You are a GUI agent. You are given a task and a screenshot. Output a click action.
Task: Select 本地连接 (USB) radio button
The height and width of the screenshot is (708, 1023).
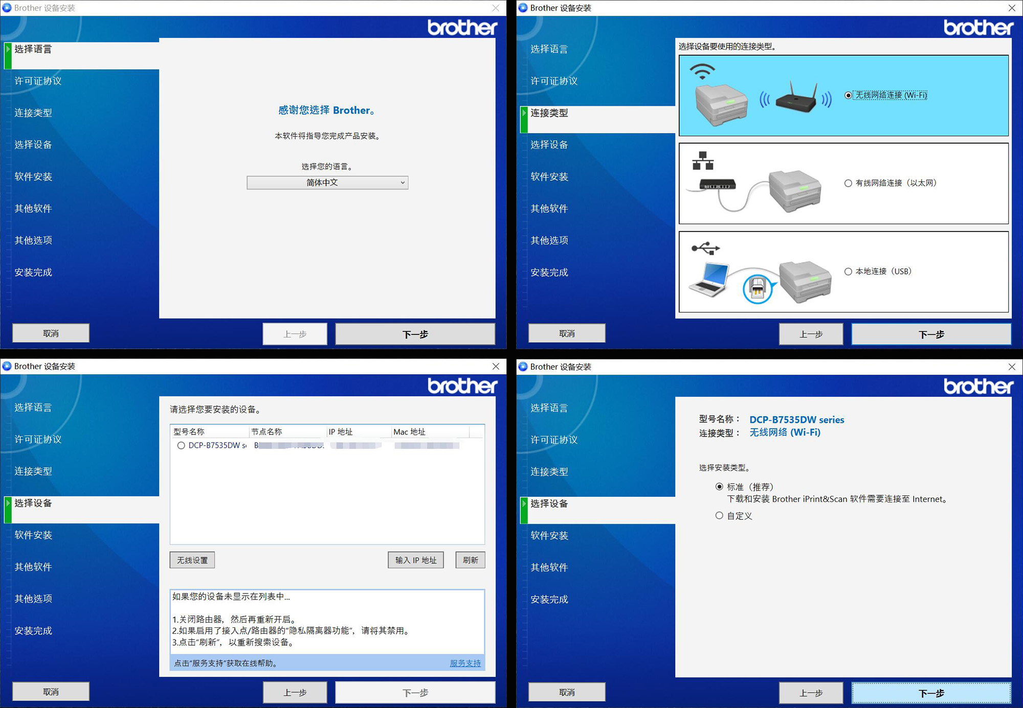click(x=848, y=271)
